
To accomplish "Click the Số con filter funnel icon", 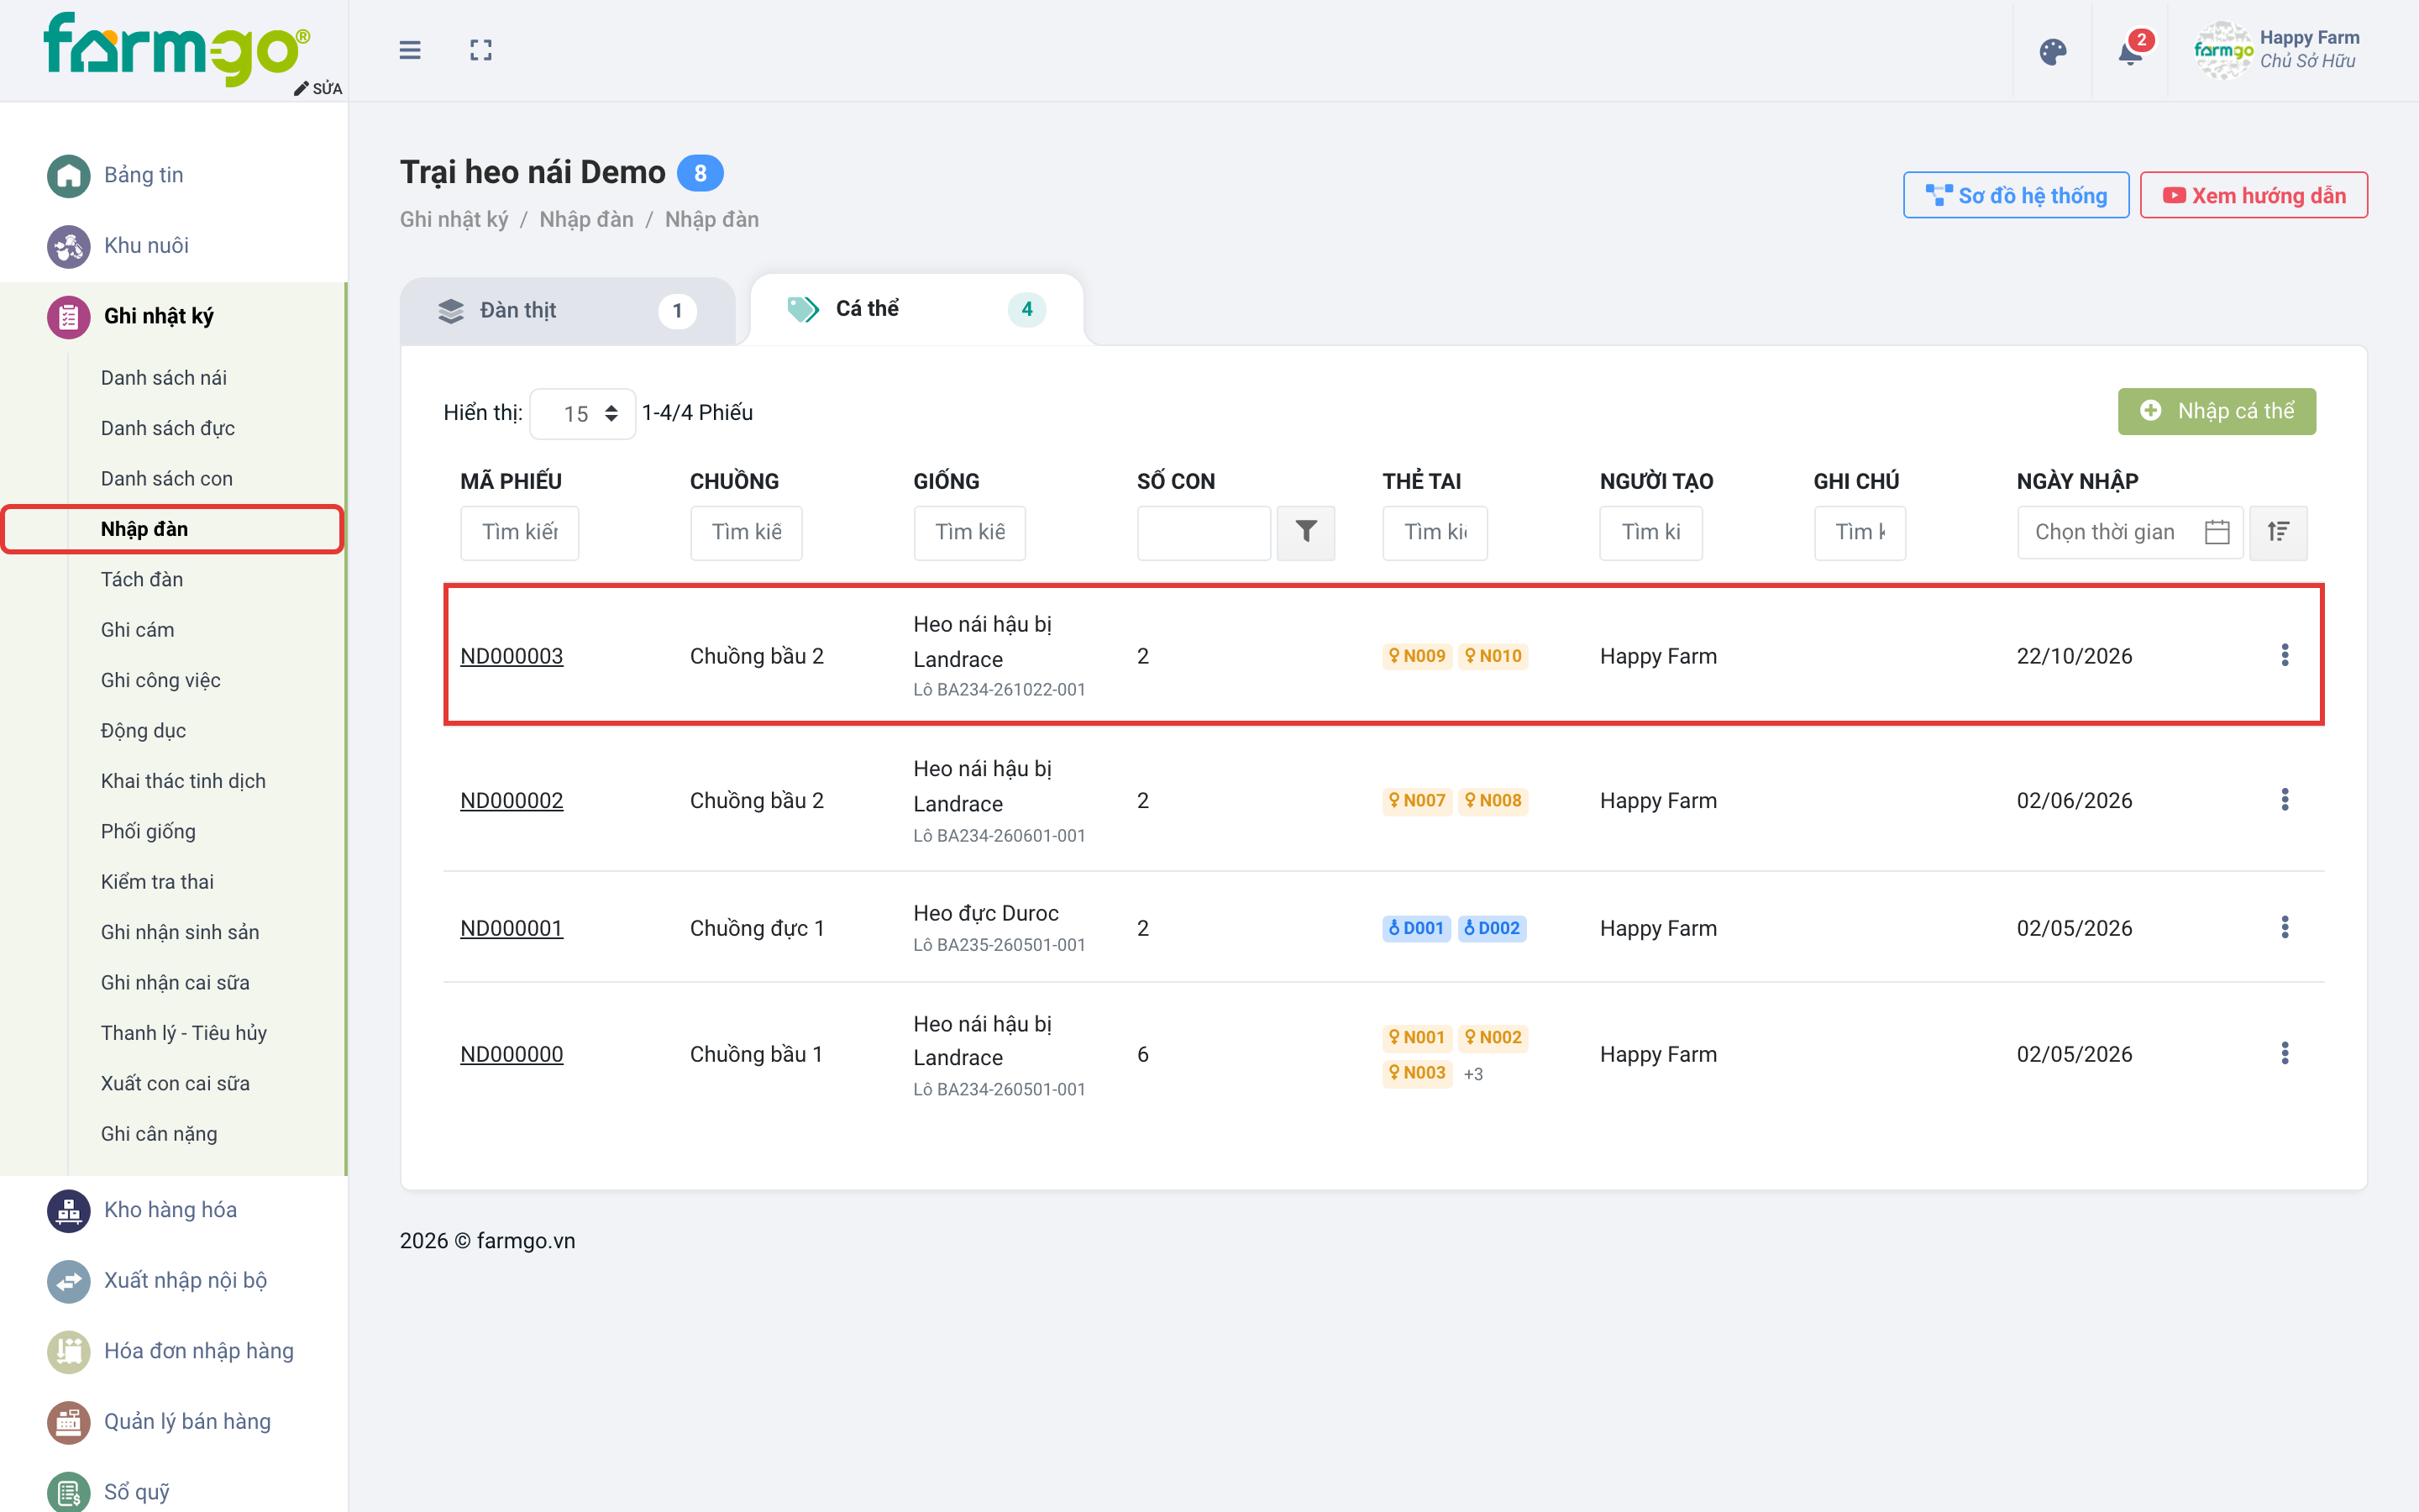I will tap(1305, 532).
